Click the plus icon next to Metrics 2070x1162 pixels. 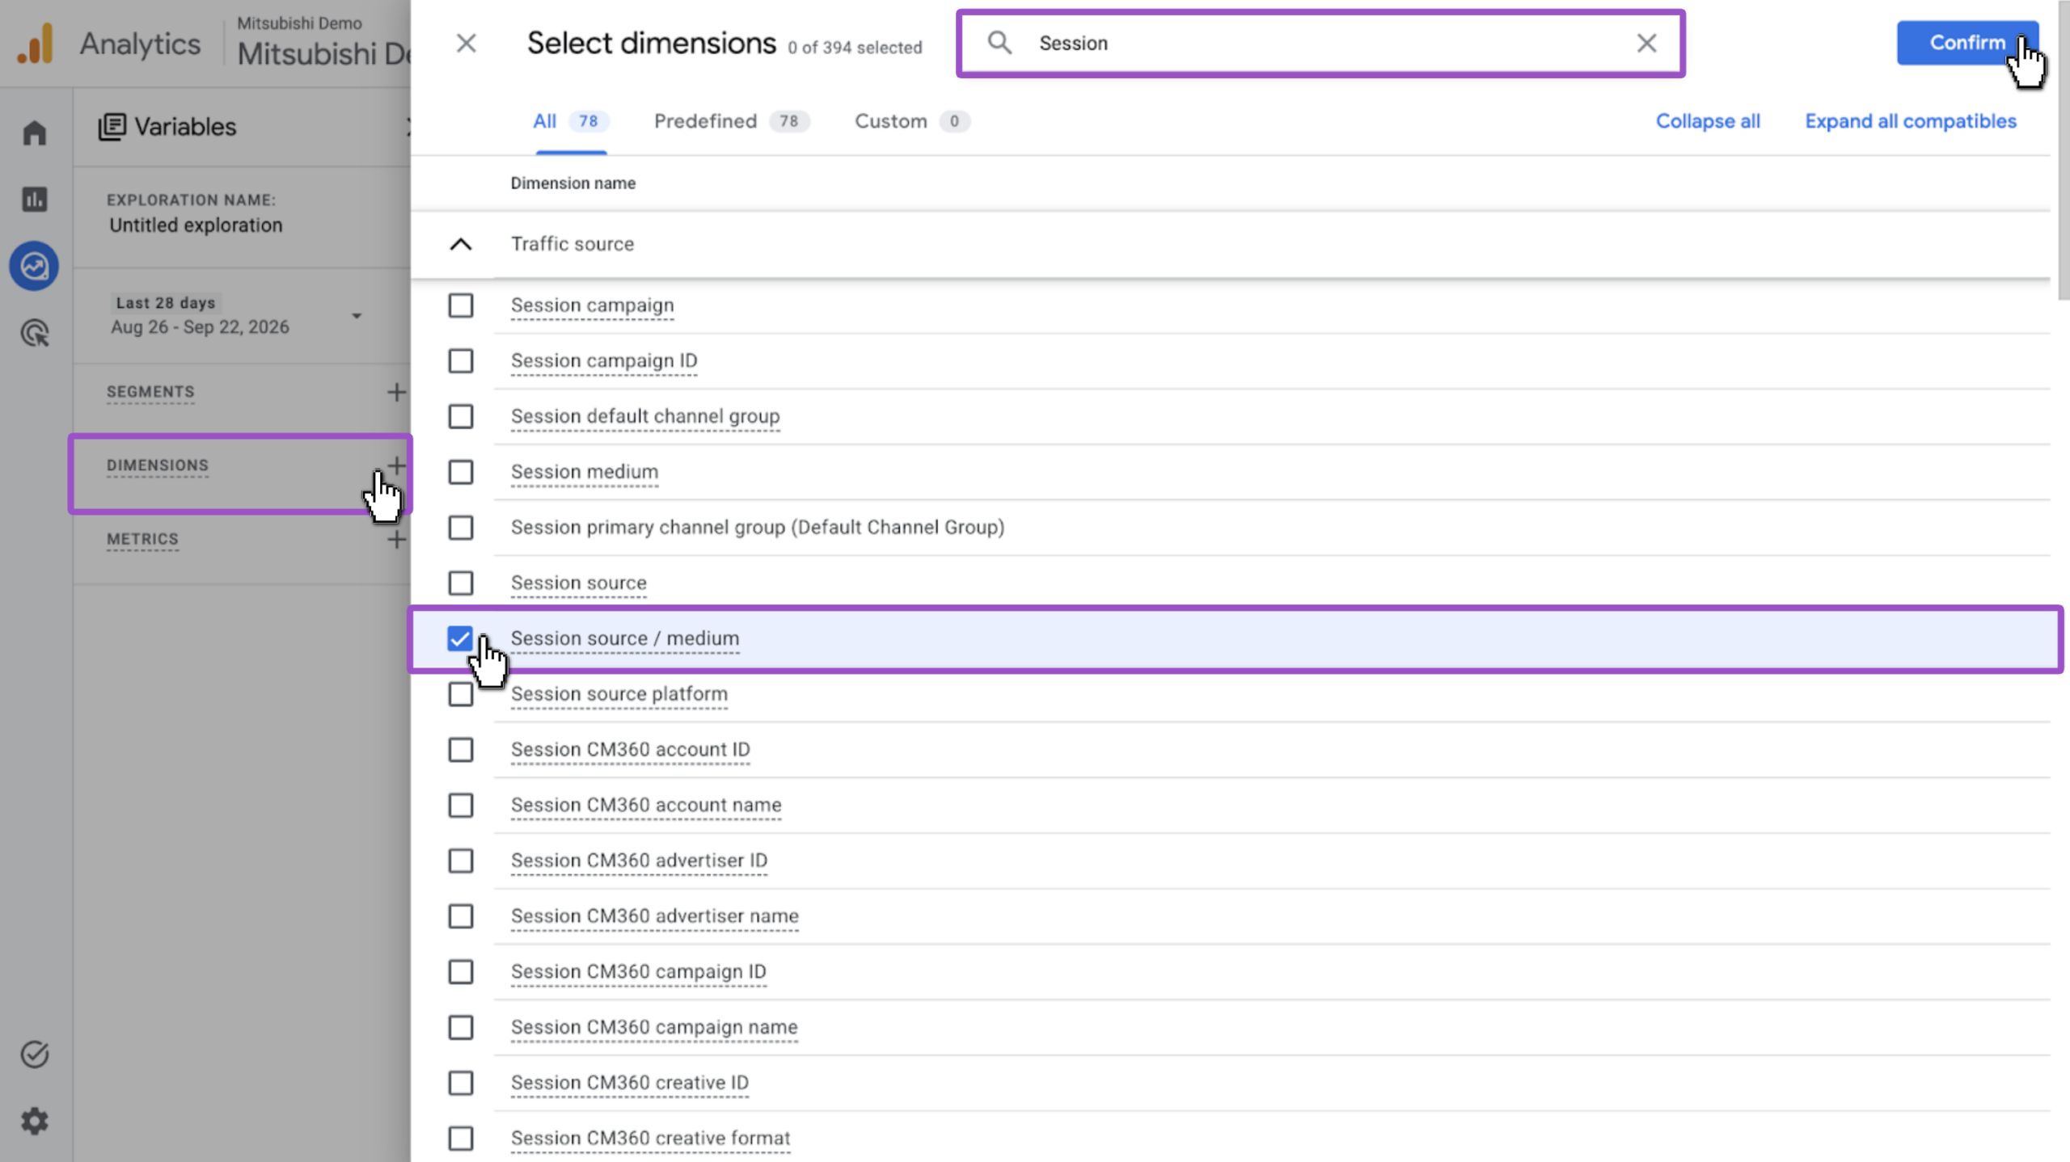point(396,539)
